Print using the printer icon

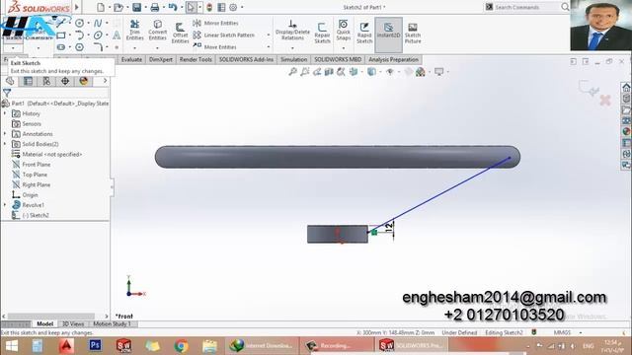(155, 7)
